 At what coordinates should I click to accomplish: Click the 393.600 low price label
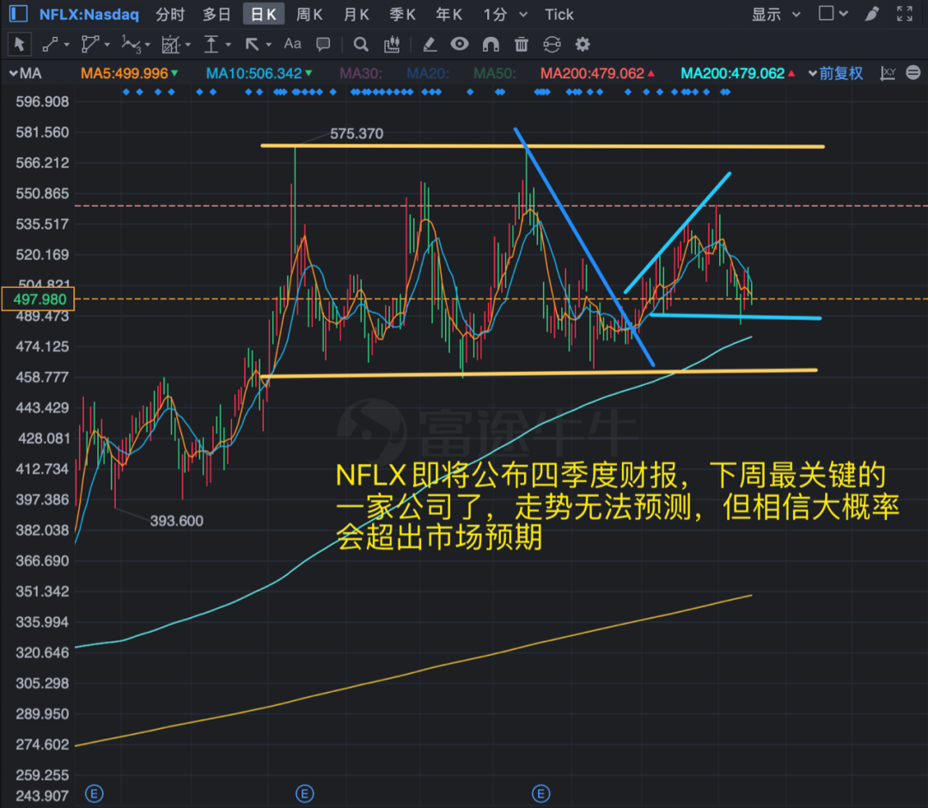pos(176,521)
